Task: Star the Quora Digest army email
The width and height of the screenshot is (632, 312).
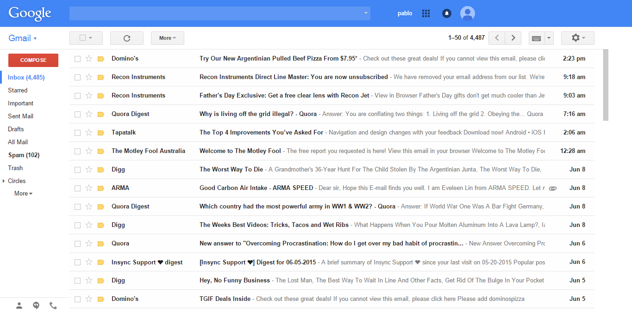Action: pyautogui.click(x=88, y=206)
